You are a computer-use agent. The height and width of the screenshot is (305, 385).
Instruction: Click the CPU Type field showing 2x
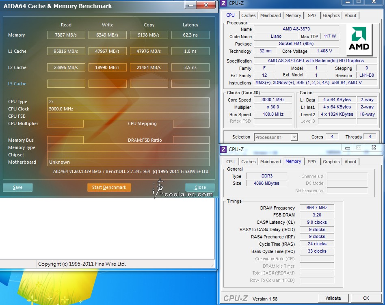point(128,102)
